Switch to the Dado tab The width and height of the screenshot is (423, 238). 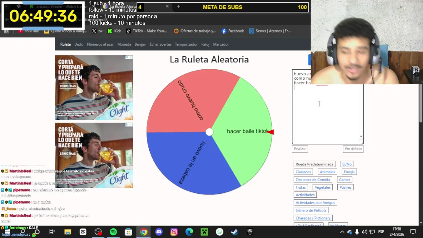pyautogui.click(x=79, y=44)
